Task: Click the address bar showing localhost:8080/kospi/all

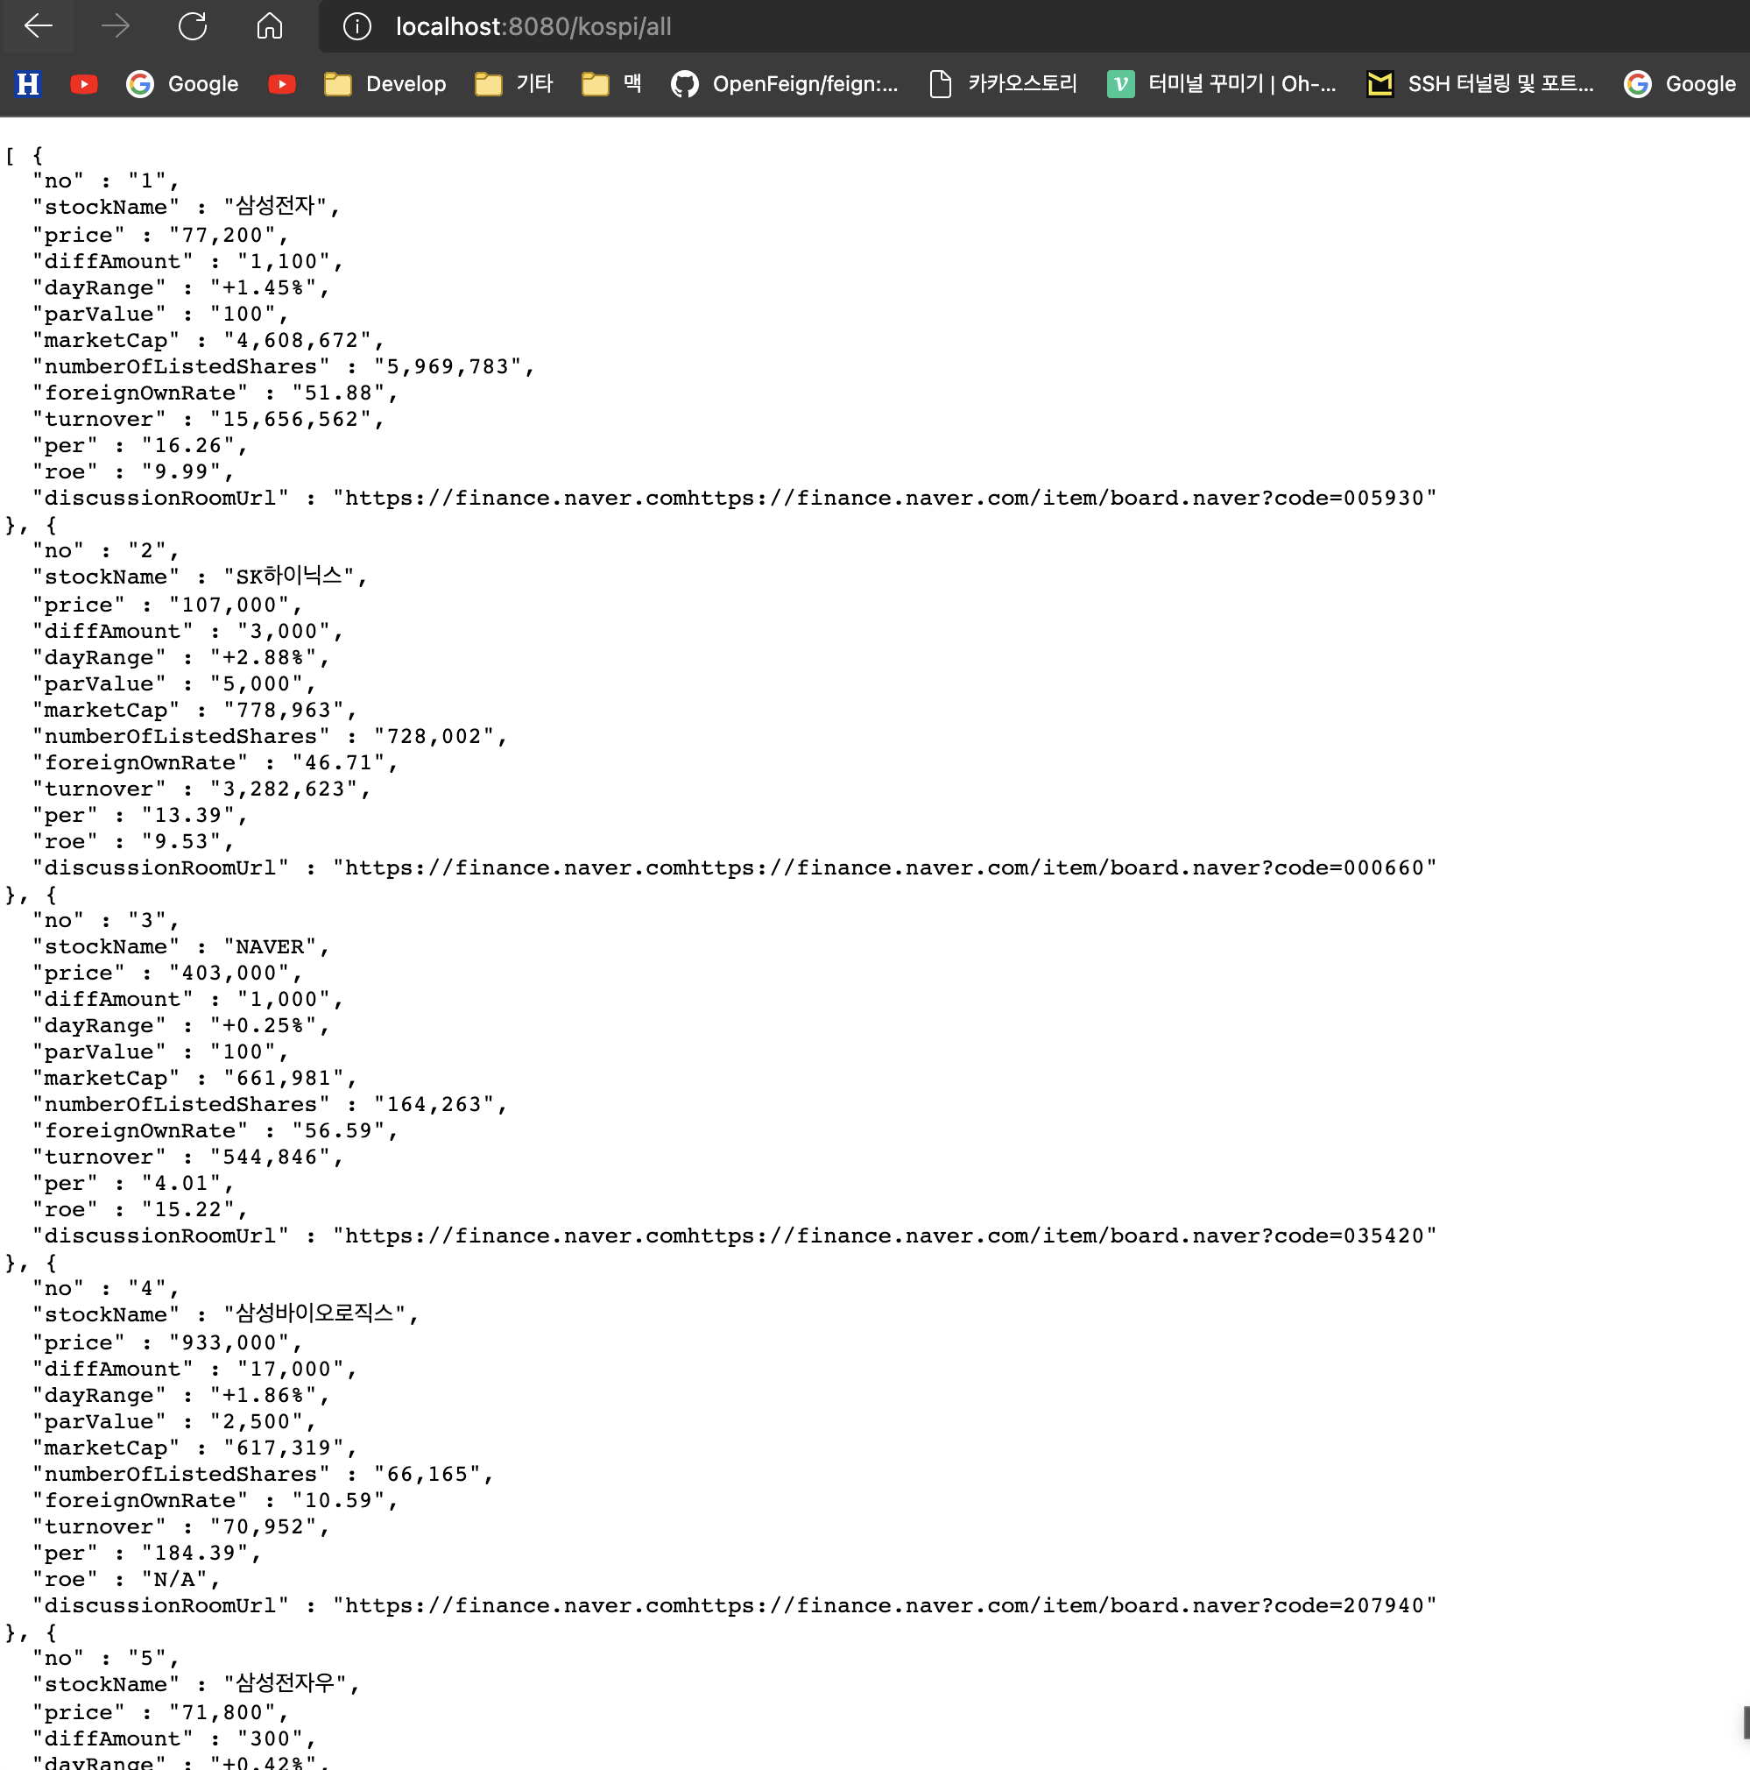Action: pyautogui.click(x=533, y=26)
